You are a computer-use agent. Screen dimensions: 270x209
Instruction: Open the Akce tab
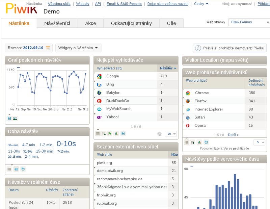coord(90,23)
